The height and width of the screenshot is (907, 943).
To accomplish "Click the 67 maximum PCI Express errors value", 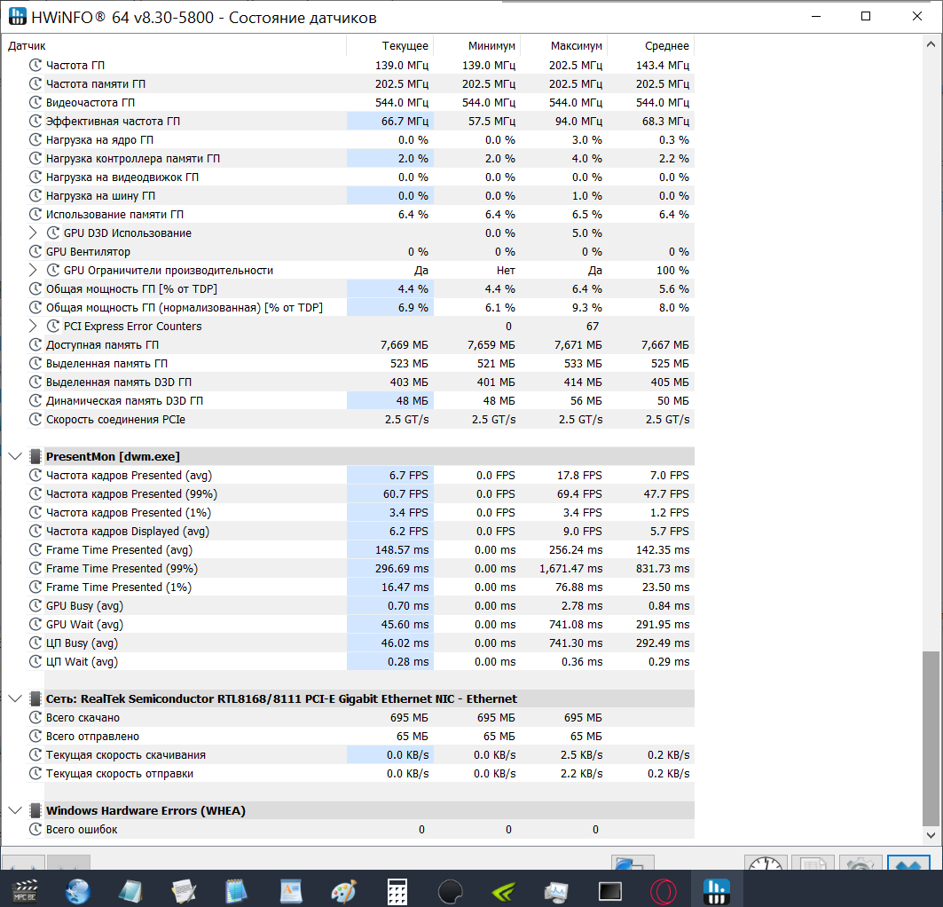I will pos(593,326).
